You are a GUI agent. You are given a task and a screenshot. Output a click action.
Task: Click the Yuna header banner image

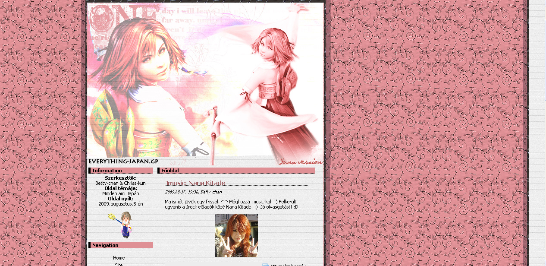click(205, 84)
